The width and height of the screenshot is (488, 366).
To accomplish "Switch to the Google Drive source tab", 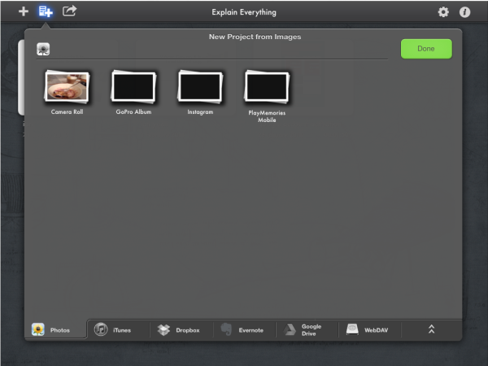I will [x=307, y=329].
